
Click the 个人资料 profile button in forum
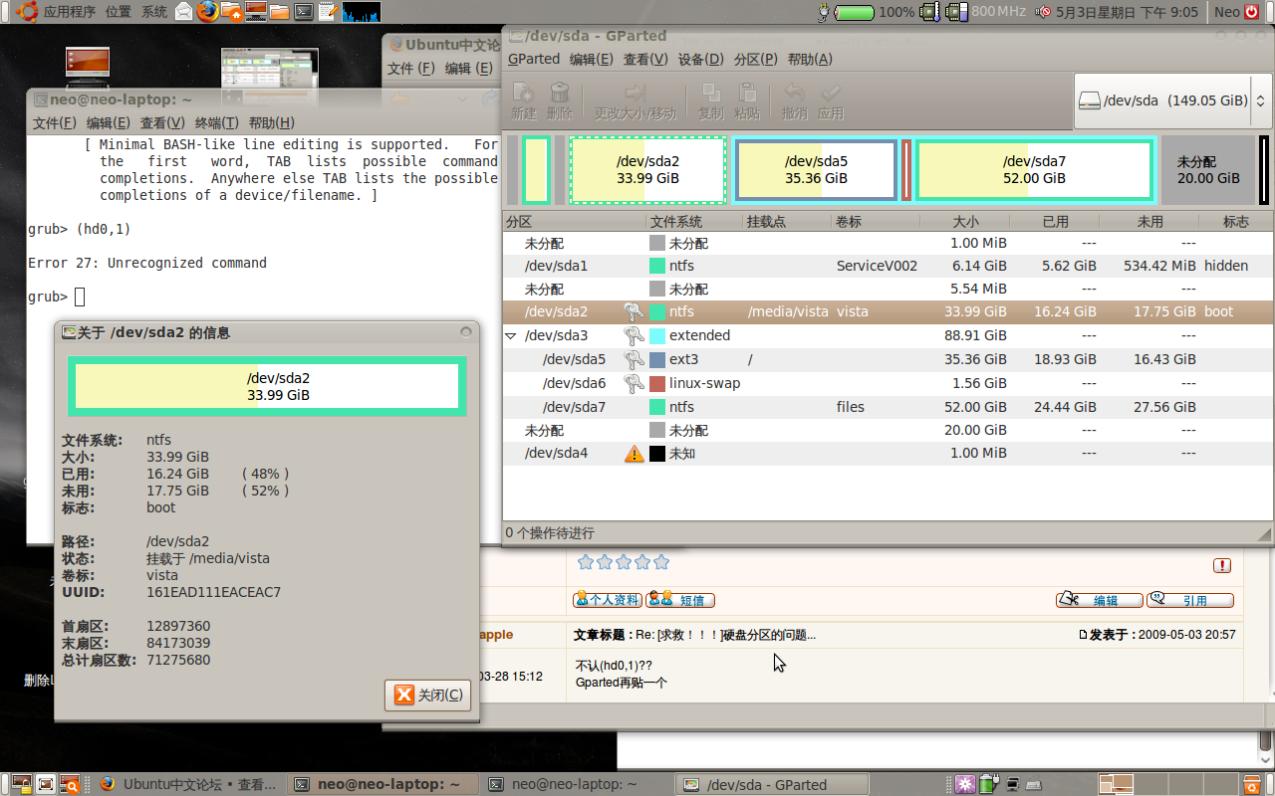(607, 600)
